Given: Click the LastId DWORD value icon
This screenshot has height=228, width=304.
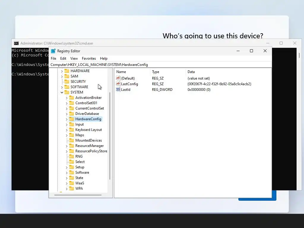Looking at the screenshot, I should tap(118, 89).
